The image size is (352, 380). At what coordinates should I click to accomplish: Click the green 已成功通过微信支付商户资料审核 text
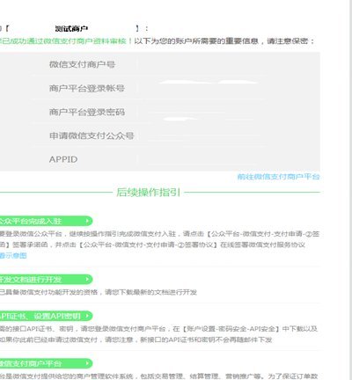coord(63,41)
